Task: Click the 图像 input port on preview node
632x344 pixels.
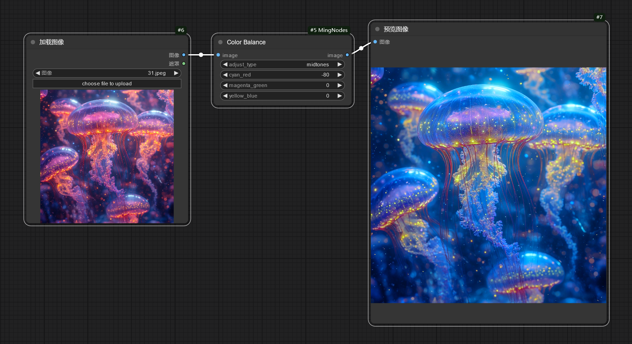Action: 375,42
